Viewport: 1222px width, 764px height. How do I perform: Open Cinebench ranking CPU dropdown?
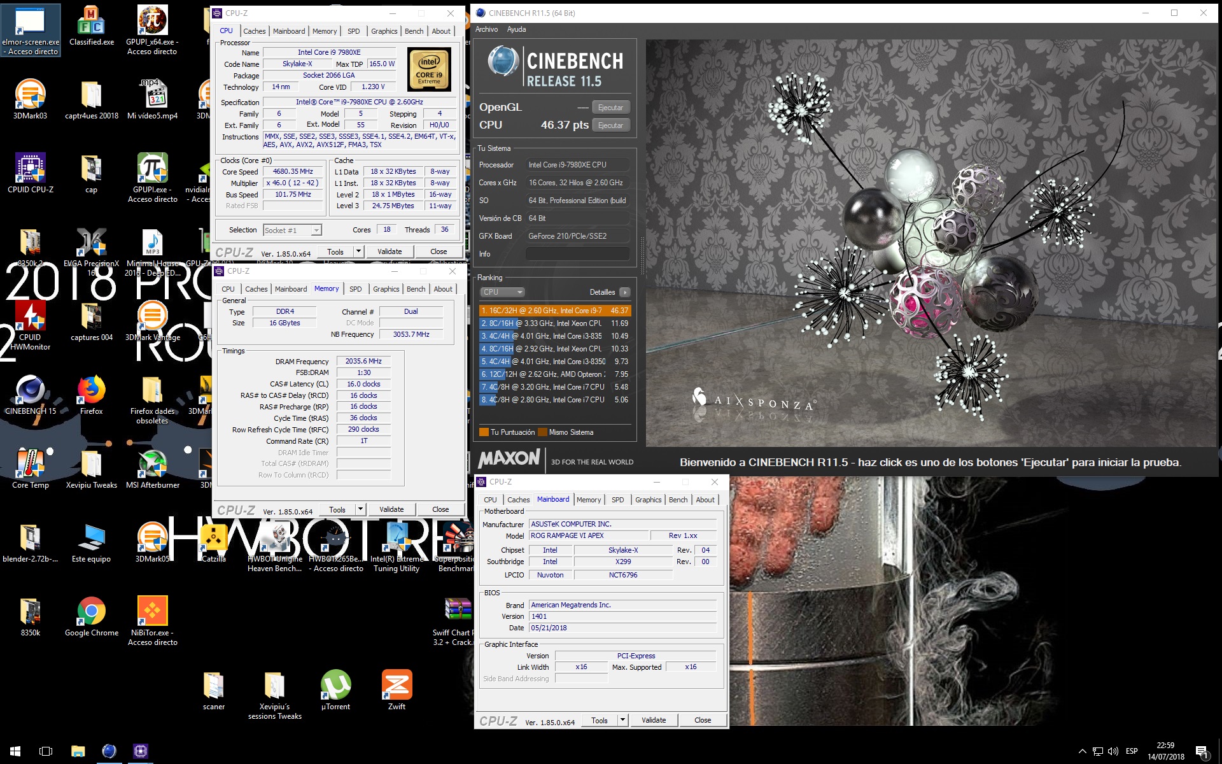pyautogui.click(x=502, y=292)
